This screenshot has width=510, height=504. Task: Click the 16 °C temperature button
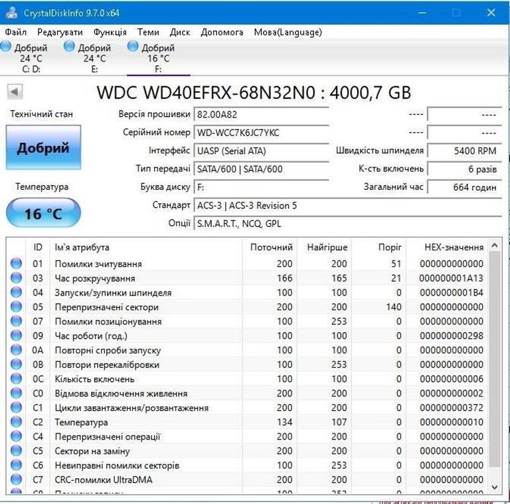pyautogui.click(x=43, y=212)
